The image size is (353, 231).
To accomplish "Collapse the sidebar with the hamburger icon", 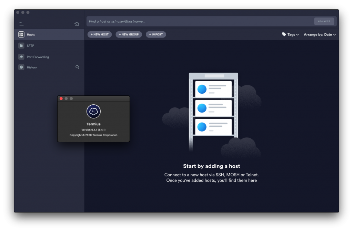I will tap(21, 24).
